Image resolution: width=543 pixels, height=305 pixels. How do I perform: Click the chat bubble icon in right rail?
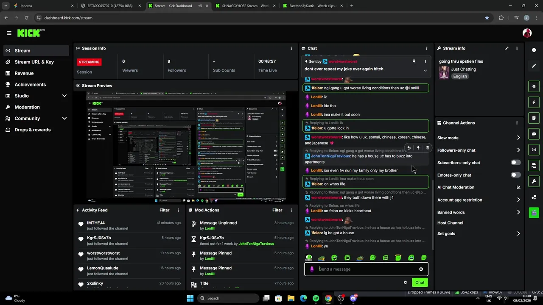(x=534, y=134)
